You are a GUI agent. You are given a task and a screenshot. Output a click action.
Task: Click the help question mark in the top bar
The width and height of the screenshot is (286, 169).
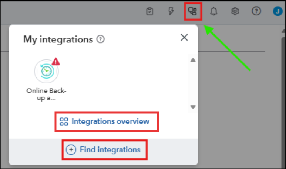point(256,11)
